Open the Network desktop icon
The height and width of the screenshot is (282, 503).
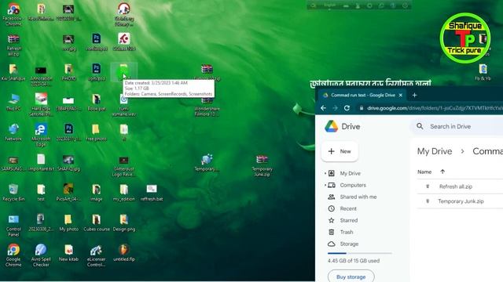[x=13, y=132]
